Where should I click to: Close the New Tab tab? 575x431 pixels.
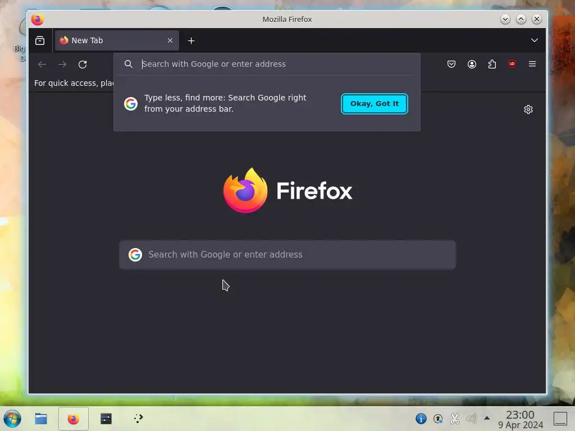[x=170, y=40]
